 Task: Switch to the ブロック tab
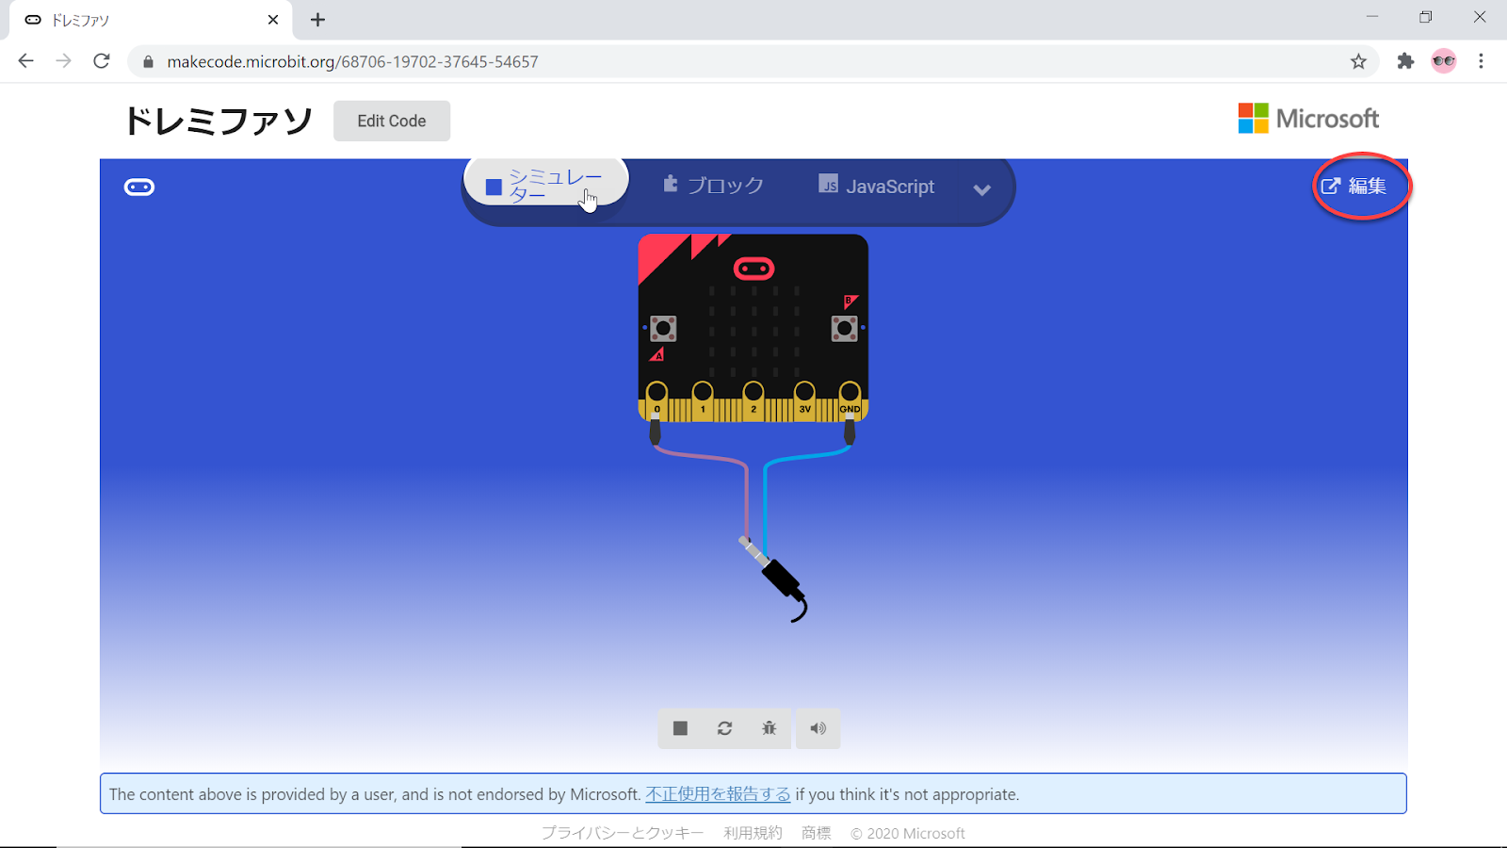click(x=713, y=186)
